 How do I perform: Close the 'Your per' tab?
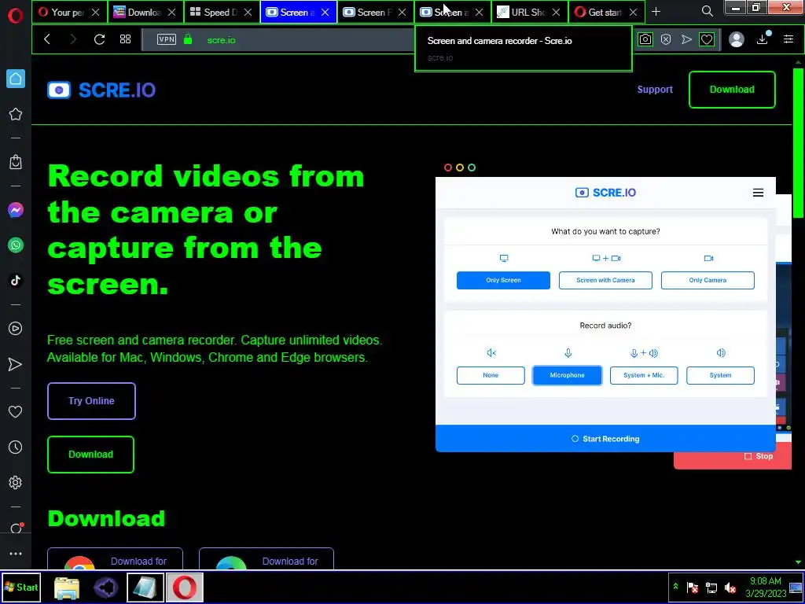coord(95,12)
